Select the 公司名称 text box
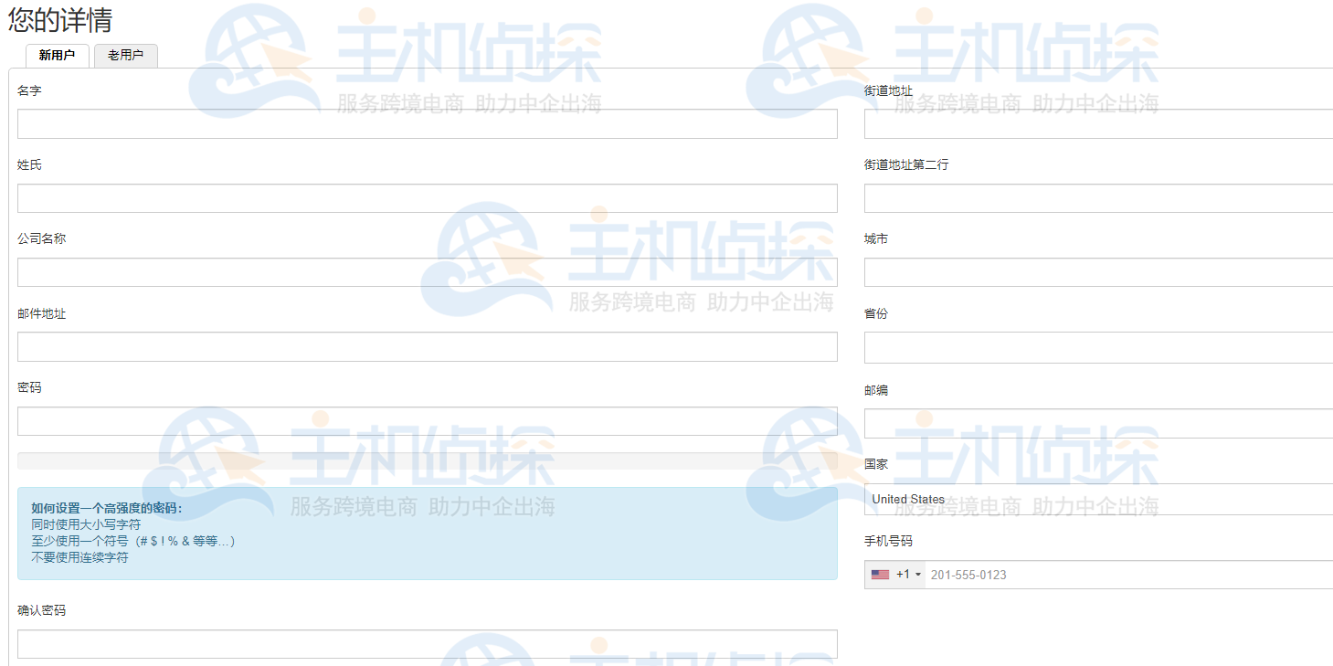The width and height of the screenshot is (1333, 666). [x=427, y=271]
